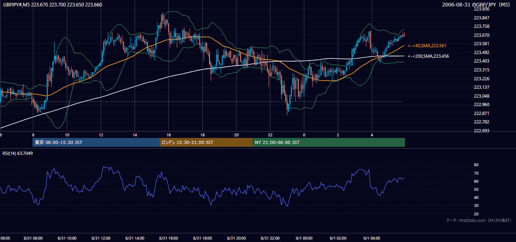The image size is (516, 242).
Task: Select the ロンドン 15:30-21:00 JST session bar
Action: [x=206, y=142]
